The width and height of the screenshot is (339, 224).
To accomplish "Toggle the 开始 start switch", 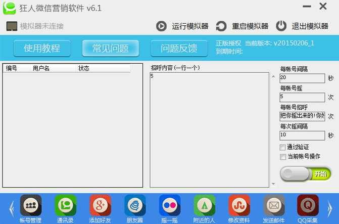I will [306, 174].
